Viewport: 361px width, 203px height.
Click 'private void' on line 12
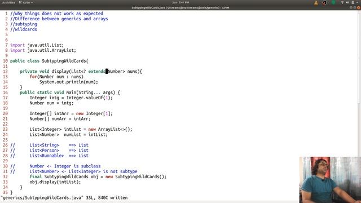click(34, 72)
